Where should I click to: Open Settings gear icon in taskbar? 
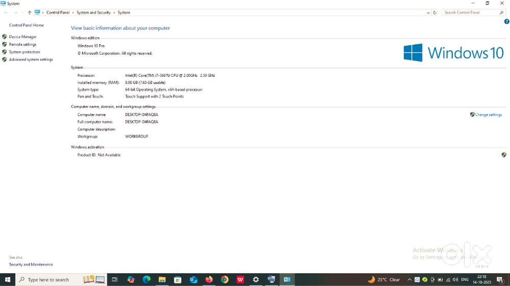[x=256, y=279]
